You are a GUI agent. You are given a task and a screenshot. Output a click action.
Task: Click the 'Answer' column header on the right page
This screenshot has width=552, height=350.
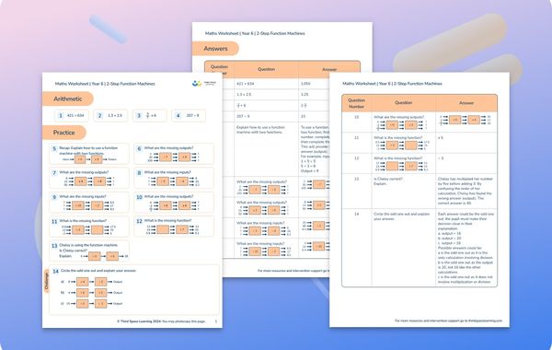[x=466, y=103]
